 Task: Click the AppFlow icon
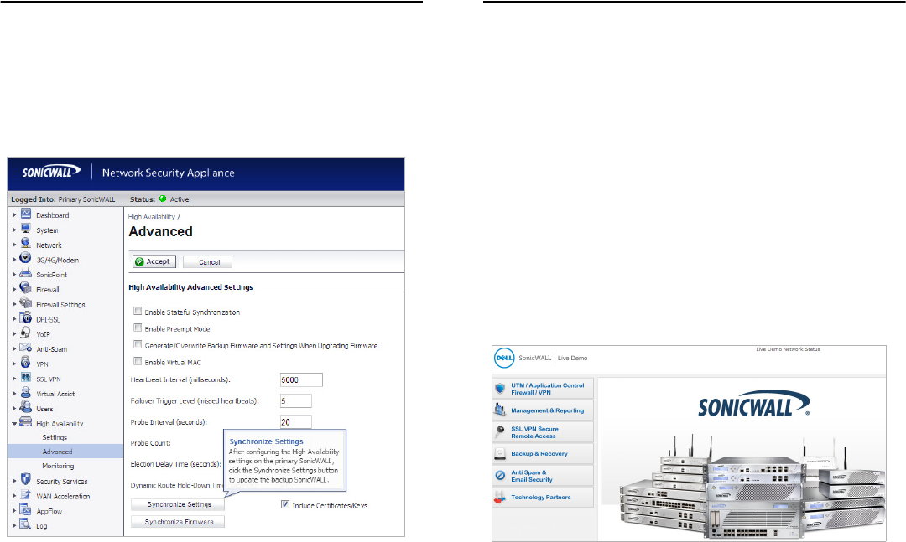[x=25, y=509]
